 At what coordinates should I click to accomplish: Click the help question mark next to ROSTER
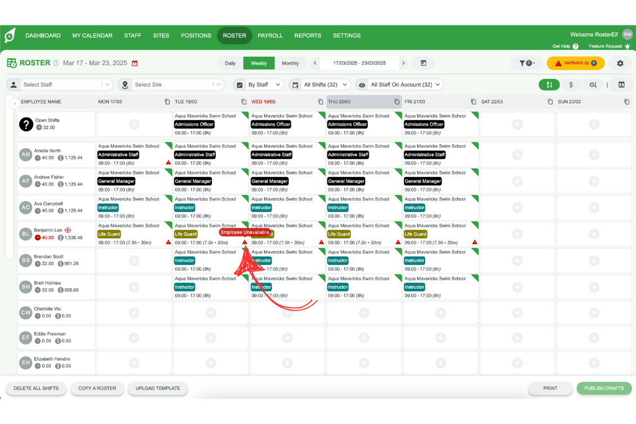point(56,63)
